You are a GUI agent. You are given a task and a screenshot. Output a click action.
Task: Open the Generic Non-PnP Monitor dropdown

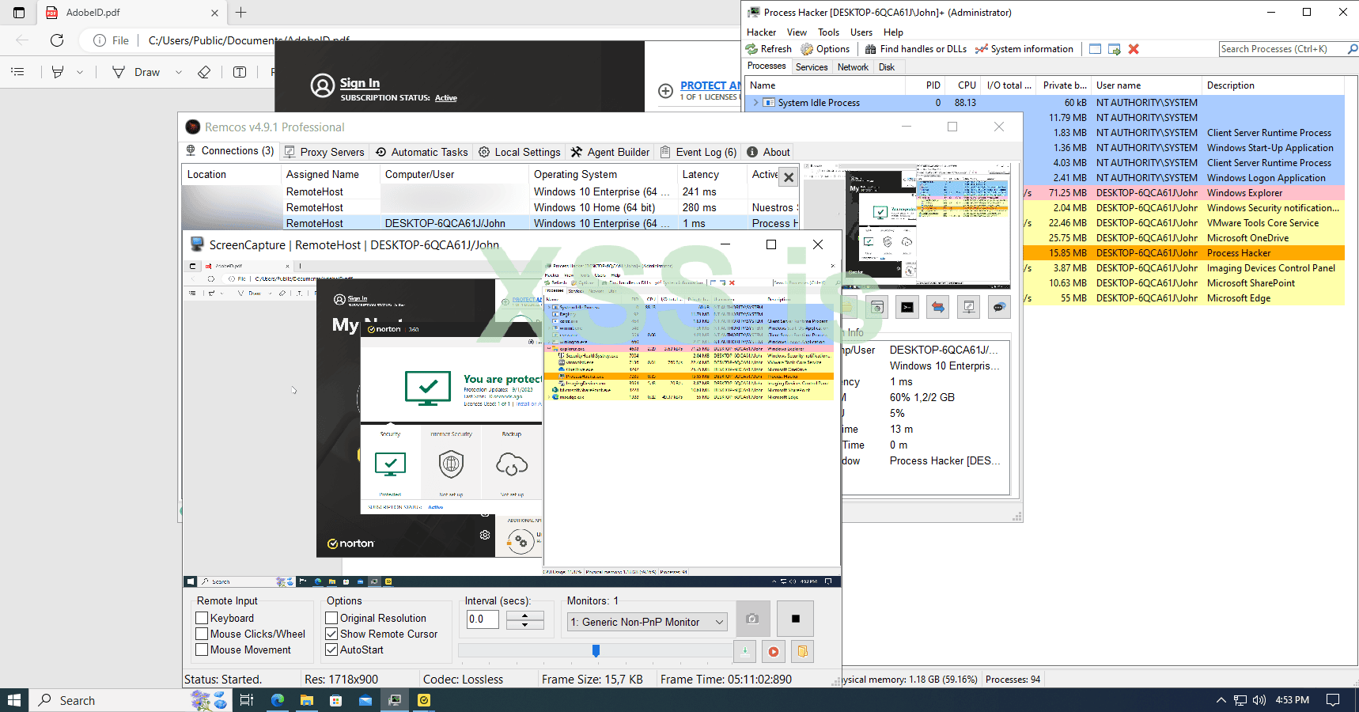tap(646, 623)
